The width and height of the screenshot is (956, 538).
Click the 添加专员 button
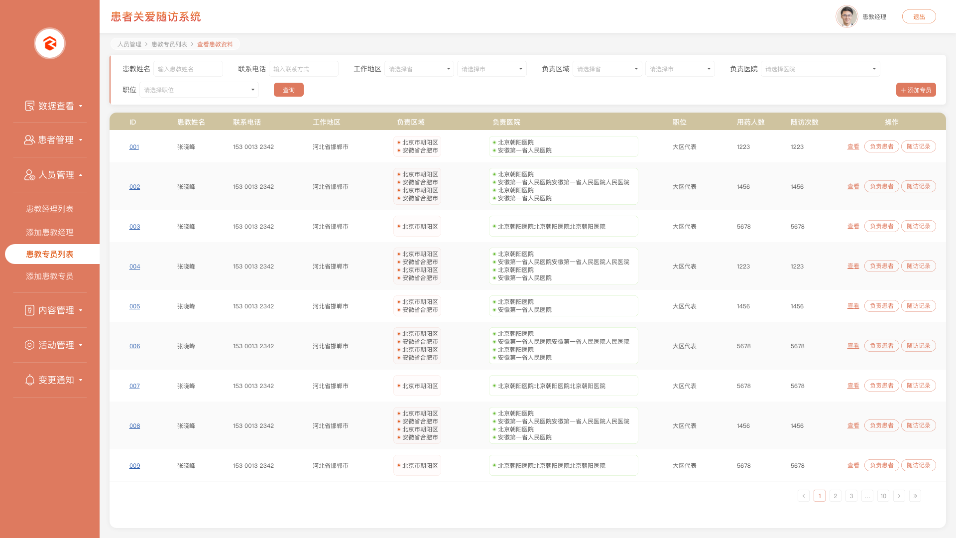point(916,90)
